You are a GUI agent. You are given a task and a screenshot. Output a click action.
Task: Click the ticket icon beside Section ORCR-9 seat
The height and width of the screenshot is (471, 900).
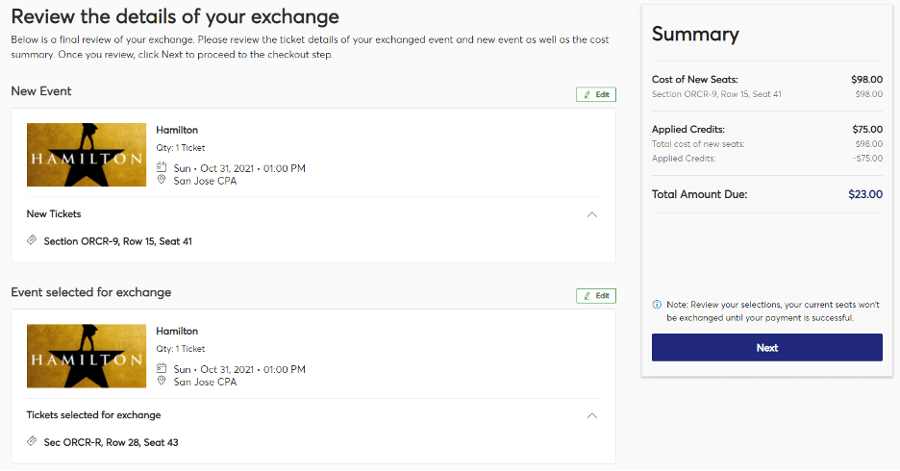pyautogui.click(x=32, y=240)
